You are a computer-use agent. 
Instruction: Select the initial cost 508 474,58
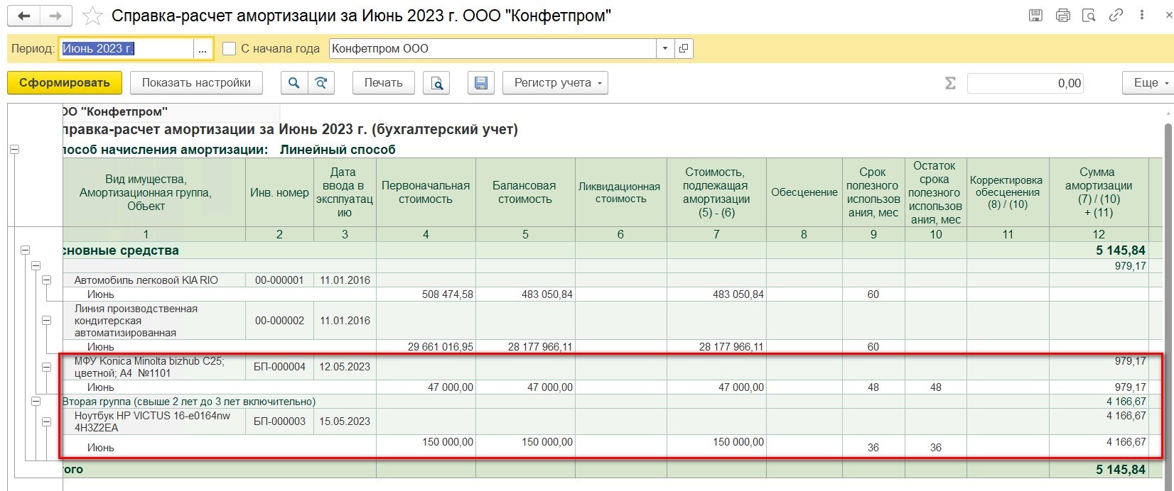[426, 294]
